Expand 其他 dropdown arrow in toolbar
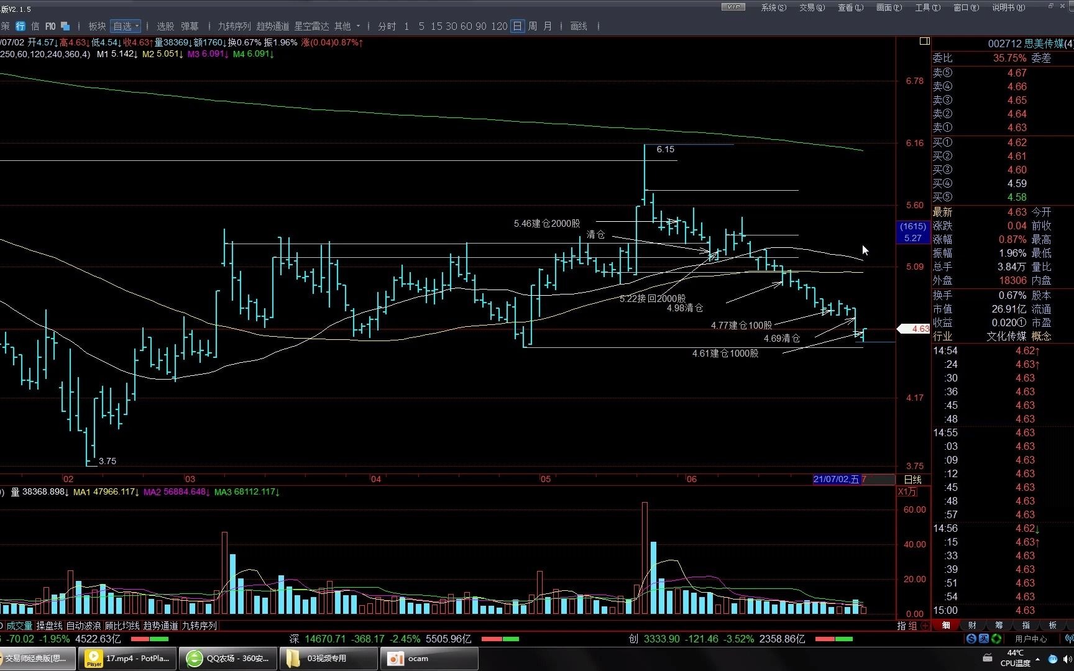 [x=359, y=26]
